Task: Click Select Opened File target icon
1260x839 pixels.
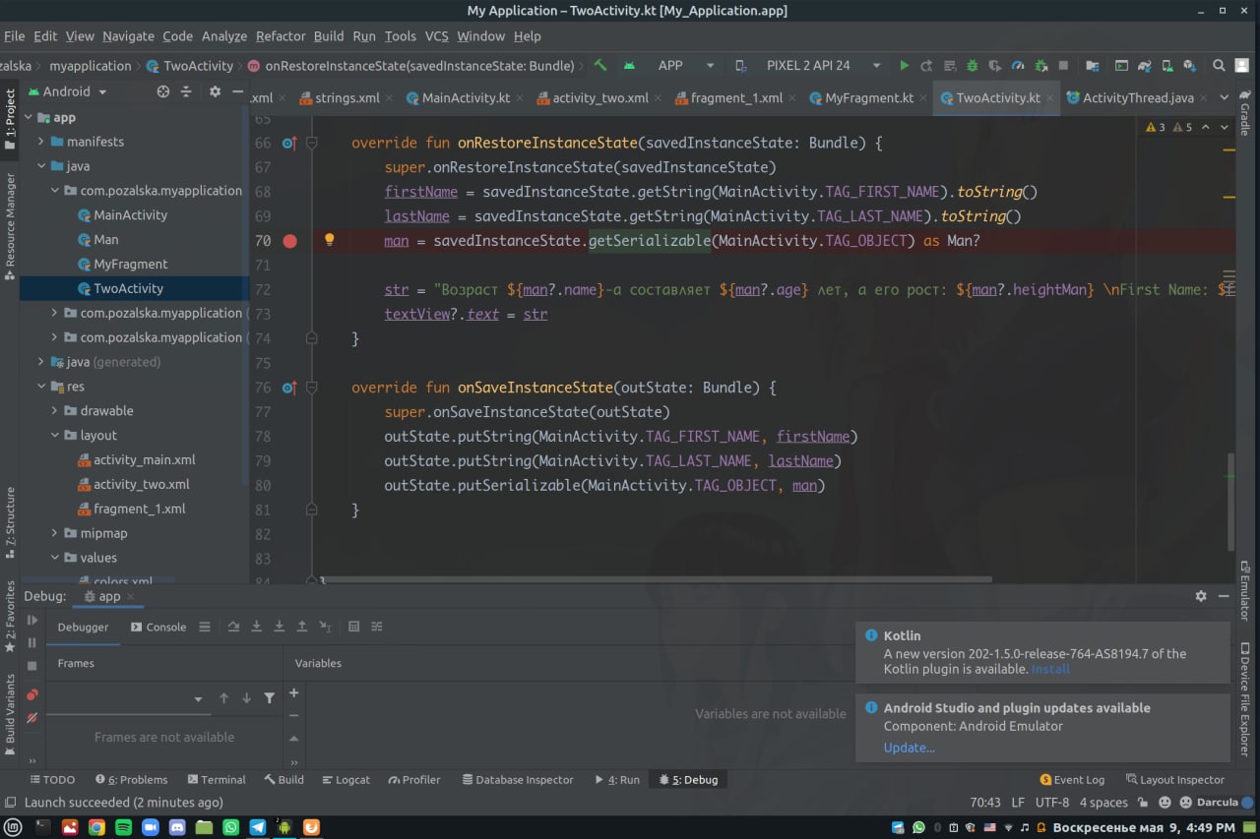Action: tap(163, 91)
